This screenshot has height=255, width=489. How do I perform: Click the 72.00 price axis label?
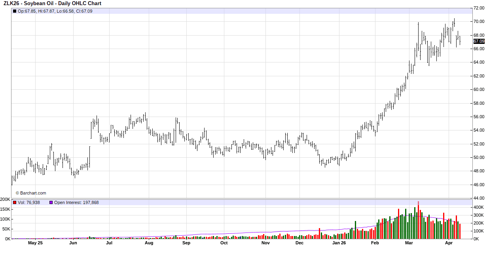click(479, 8)
